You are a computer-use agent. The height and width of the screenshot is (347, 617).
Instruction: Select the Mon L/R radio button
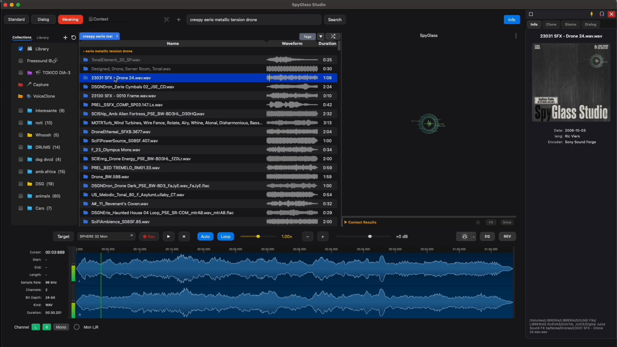[x=76, y=327]
